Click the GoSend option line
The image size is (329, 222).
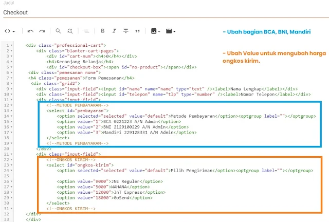[x=104, y=198]
